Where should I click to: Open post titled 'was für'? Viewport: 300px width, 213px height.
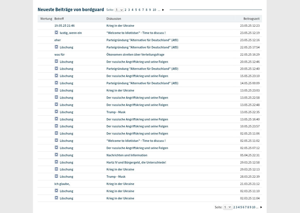click(x=59, y=55)
